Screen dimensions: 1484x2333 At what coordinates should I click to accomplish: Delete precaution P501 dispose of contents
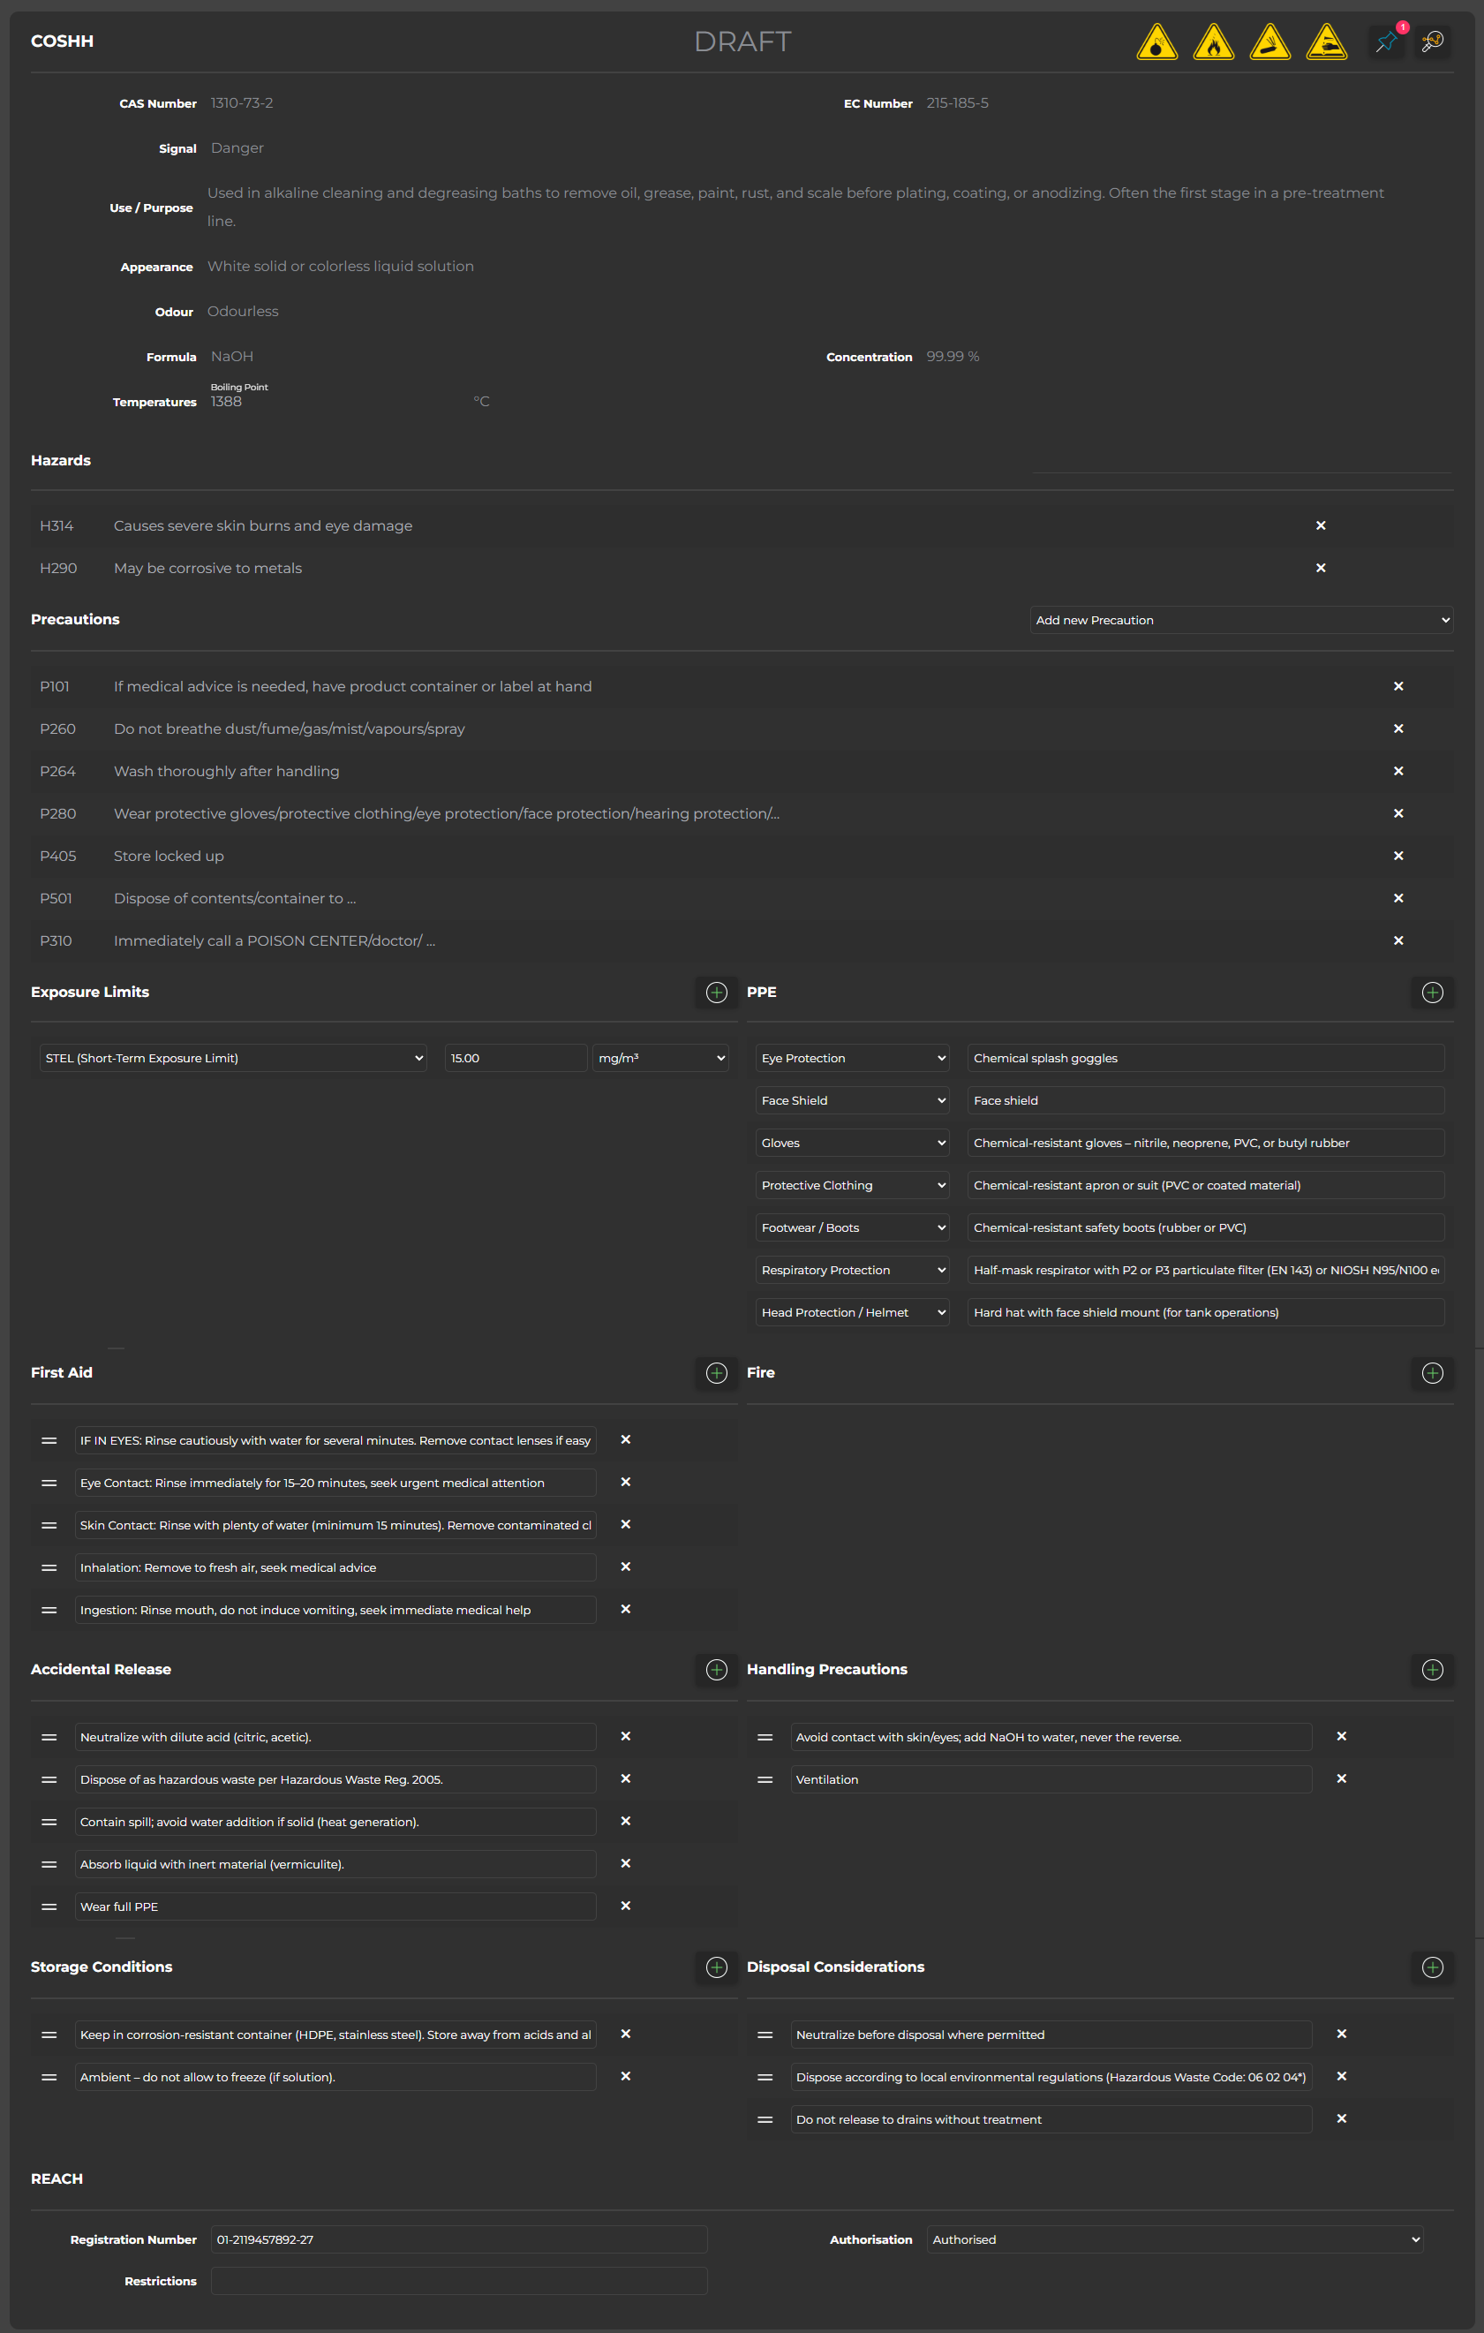point(1397,899)
